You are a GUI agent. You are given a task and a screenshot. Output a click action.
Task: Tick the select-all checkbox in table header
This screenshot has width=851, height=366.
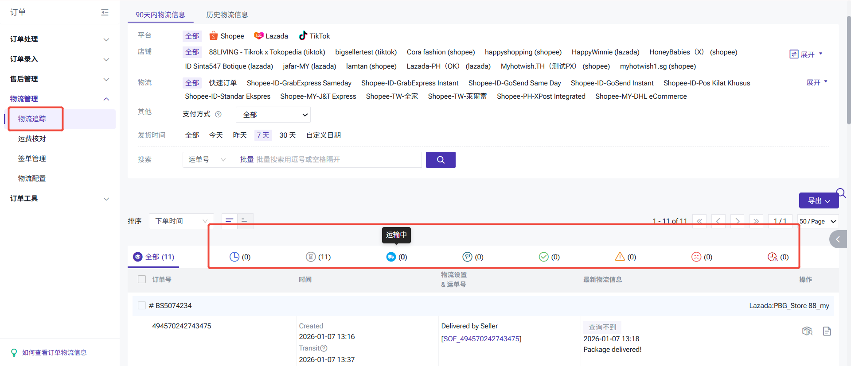tap(142, 279)
